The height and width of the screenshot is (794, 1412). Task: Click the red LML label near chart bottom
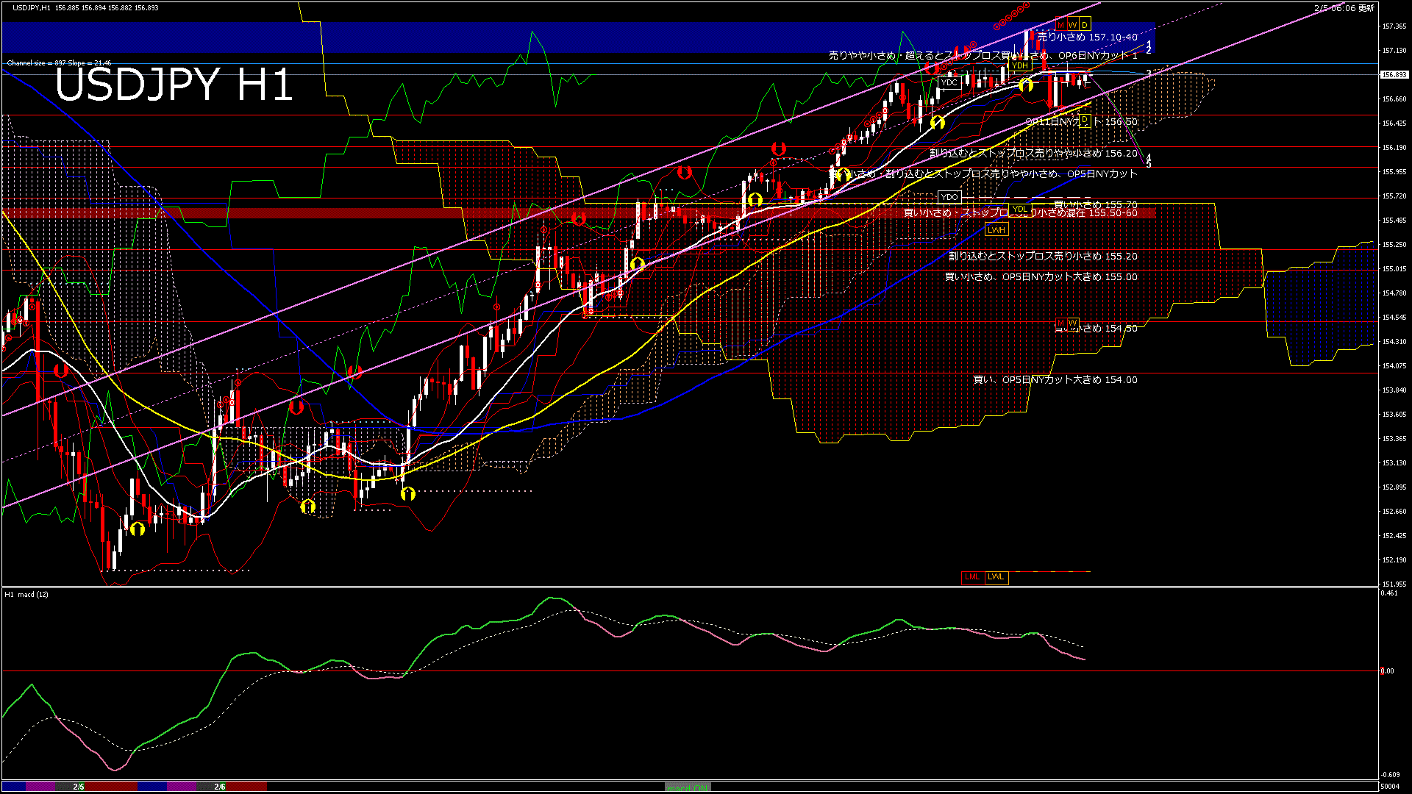[971, 577]
